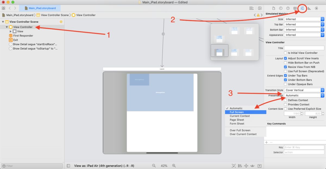Open the Identity inspector
326x169 pixels.
(295, 8)
